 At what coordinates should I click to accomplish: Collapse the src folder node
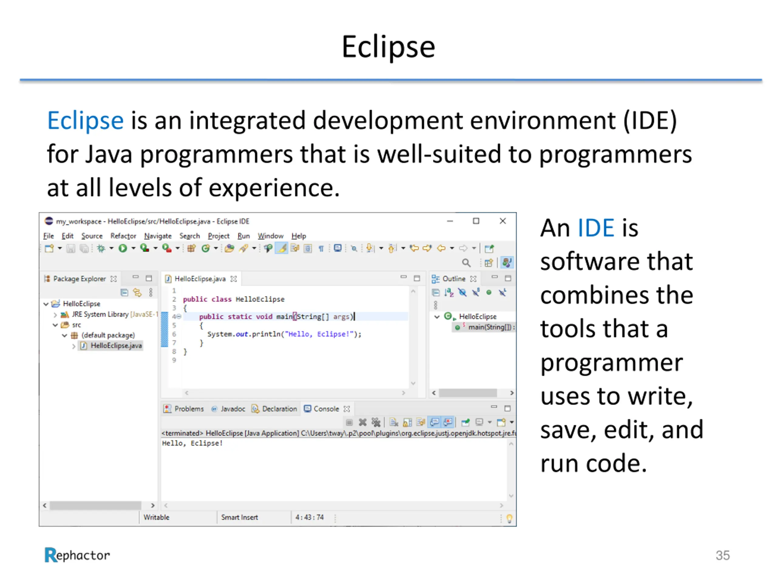click(55, 325)
